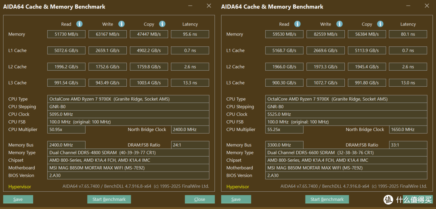Click CPU Stepping GNR-B0 in left window
Image resolution: width=436 pixels, height=209 pixels.
128,107
